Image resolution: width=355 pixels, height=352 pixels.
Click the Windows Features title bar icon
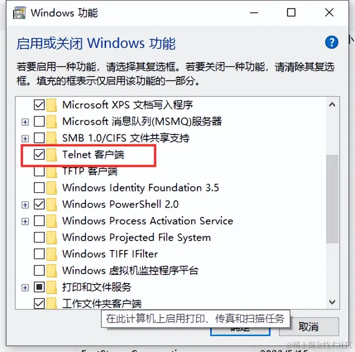click(x=19, y=13)
